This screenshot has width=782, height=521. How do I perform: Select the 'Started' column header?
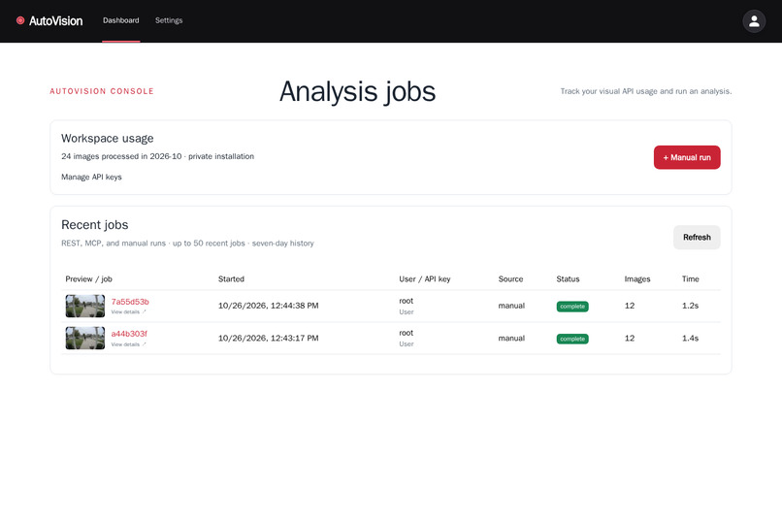click(231, 279)
